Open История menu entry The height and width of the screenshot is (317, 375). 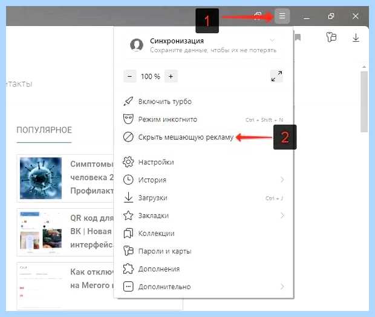pyautogui.click(x=203, y=180)
